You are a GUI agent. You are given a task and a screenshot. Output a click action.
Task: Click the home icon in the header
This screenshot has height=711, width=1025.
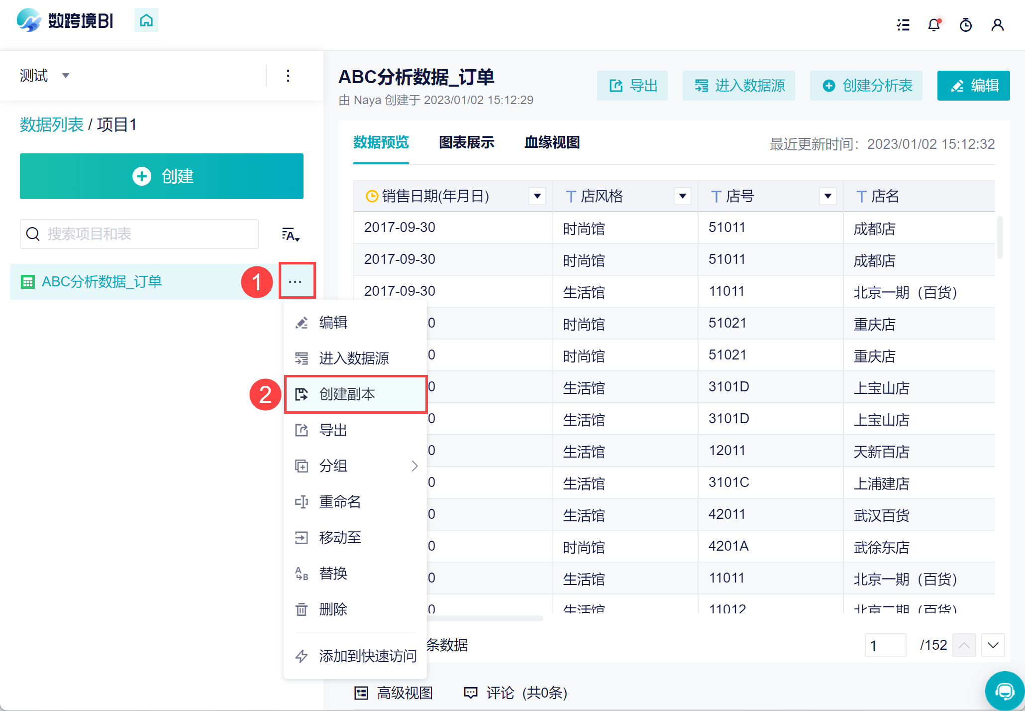click(146, 20)
